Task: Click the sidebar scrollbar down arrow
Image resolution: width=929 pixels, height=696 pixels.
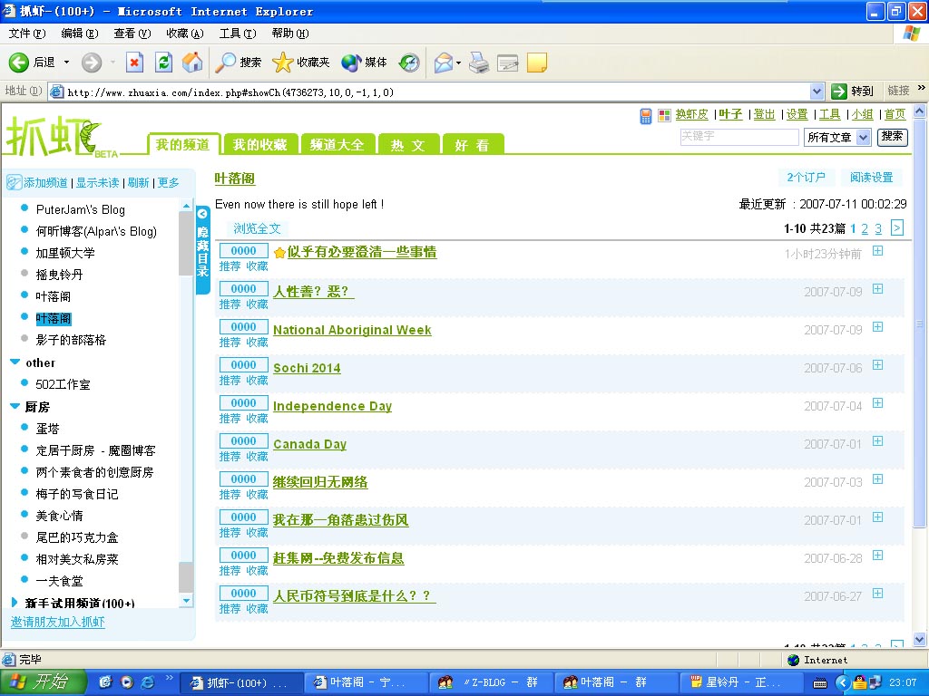Action: 186,601
